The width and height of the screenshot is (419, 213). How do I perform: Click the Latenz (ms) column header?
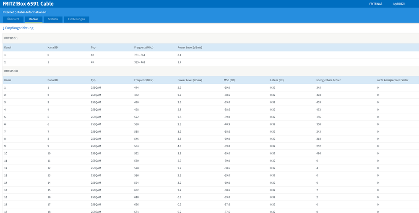tap(277, 80)
